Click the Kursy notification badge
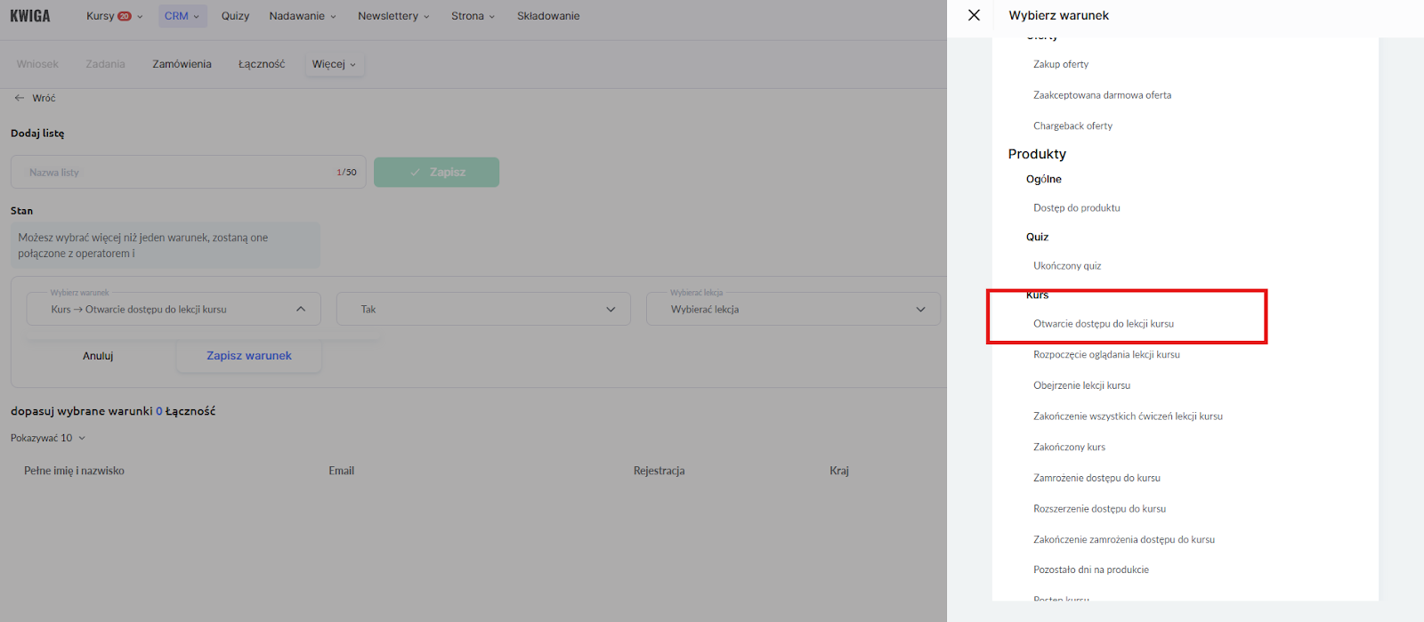The image size is (1424, 622). click(x=125, y=16)
